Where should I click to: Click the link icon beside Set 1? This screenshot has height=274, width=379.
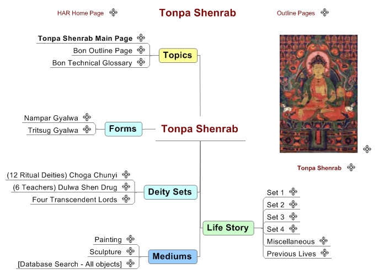pyautogui.click(x=293, y=192)
